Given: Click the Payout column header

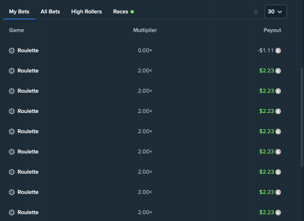Looking at the screenshot, I should (272, 30).
